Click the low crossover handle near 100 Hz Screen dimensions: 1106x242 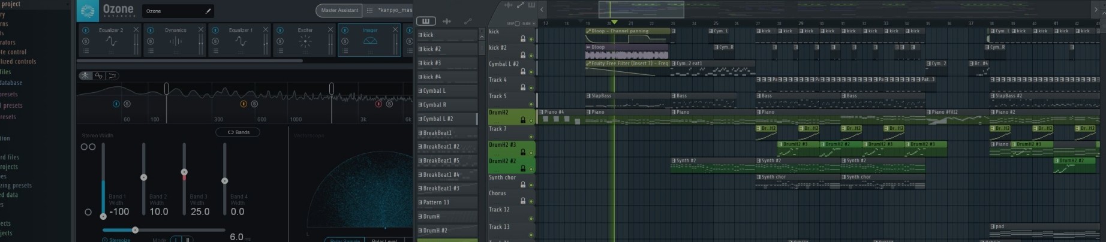(x=166, y=89)
